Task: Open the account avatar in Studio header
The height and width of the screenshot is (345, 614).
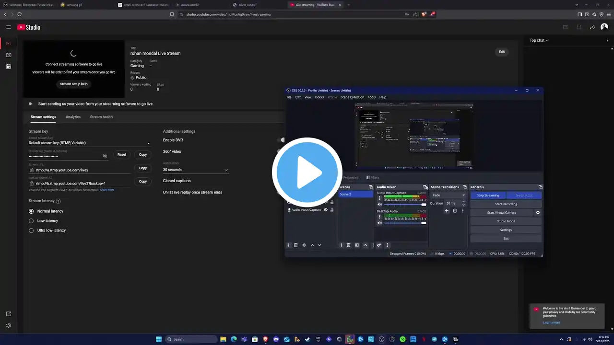Action: point(604,27)
